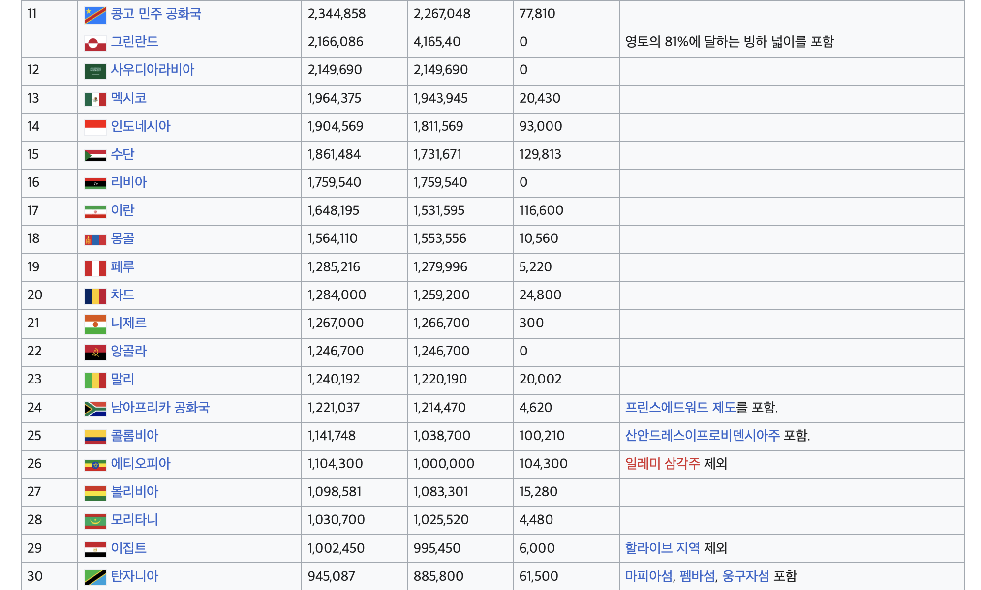The width and height of the screenshot is (981, 590).
Task: Open the red 일레미 삼각주 link
Action: coord(662,464)
